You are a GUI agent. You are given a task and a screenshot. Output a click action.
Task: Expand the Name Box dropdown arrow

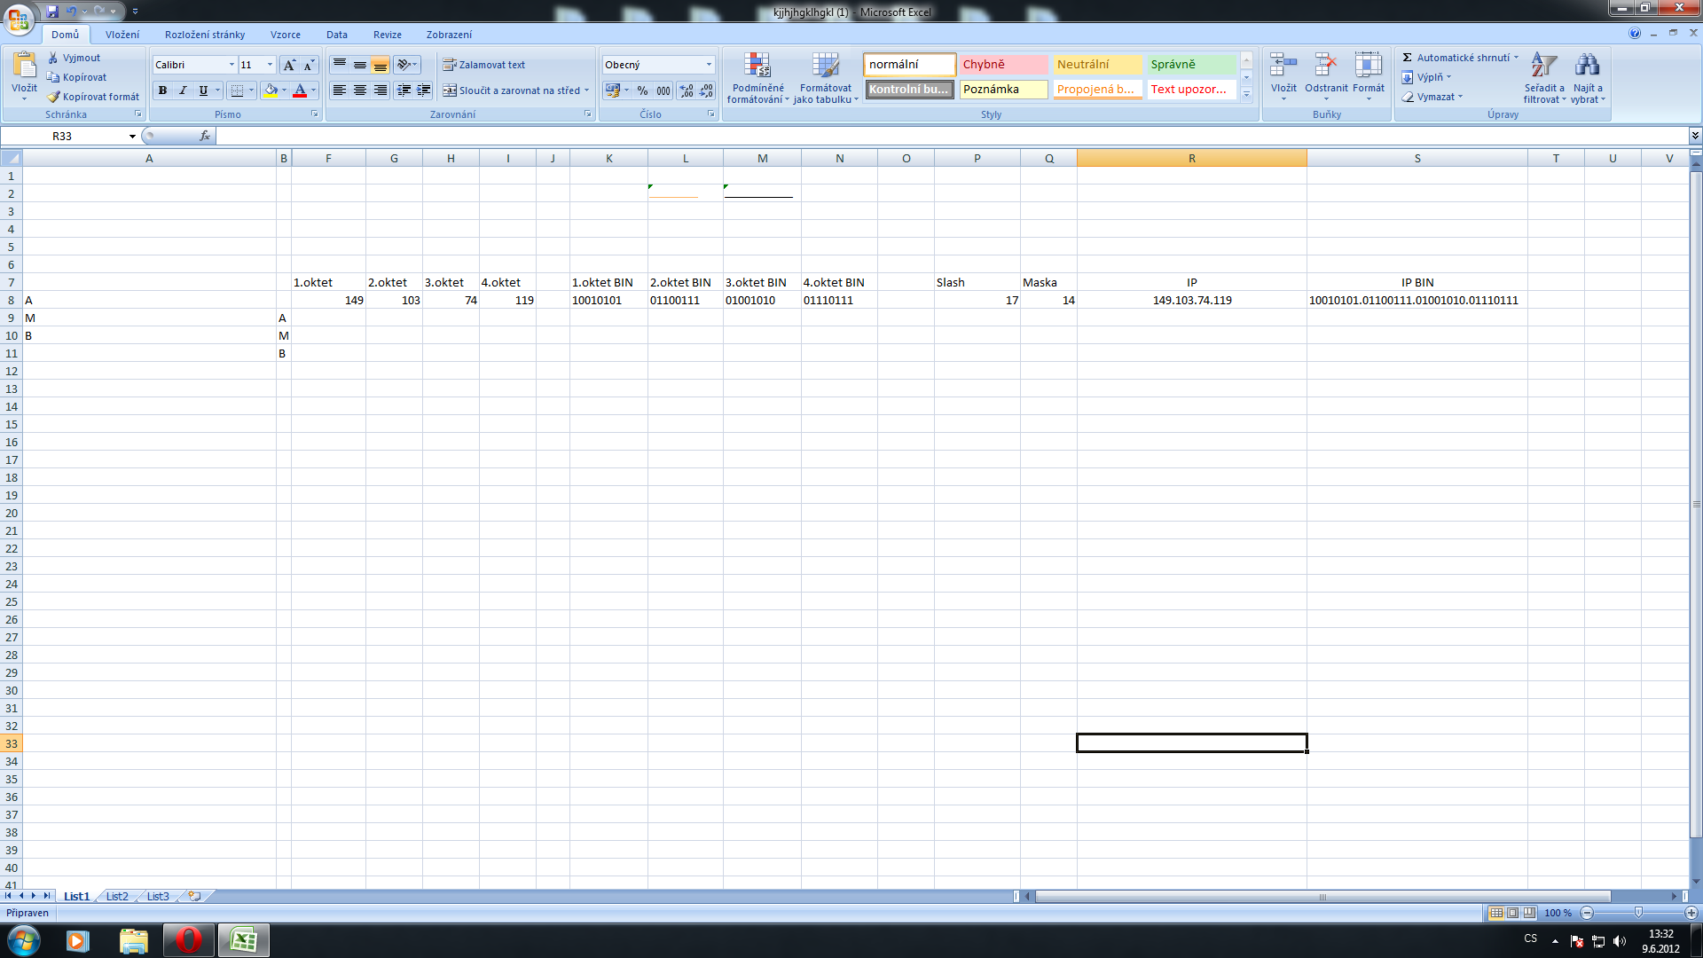coord(132,137)
